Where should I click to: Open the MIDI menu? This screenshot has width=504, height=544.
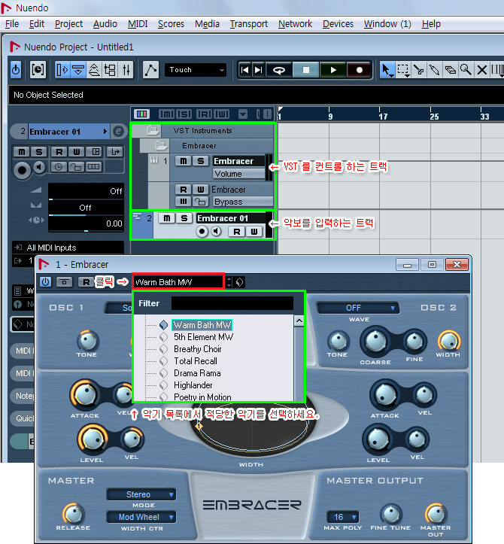tap(138, 23)
